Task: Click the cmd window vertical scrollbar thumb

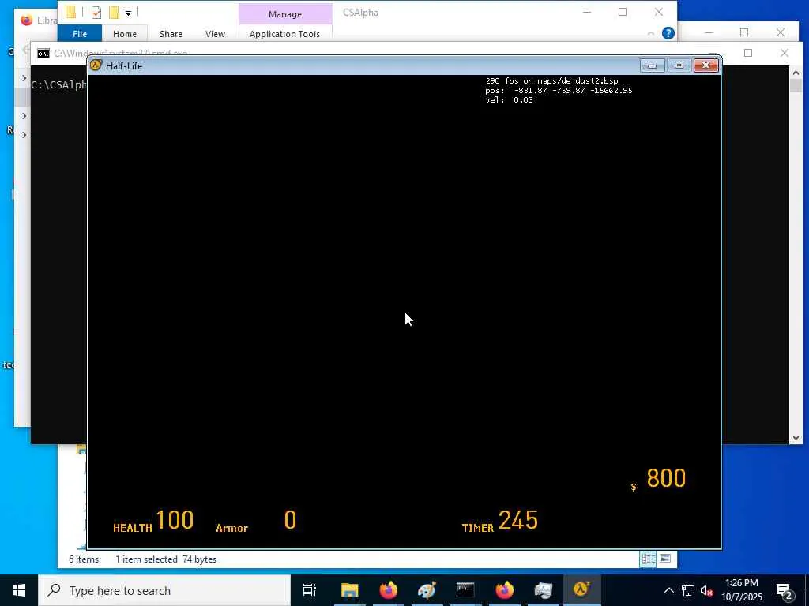Action: (x=795, y=85)
